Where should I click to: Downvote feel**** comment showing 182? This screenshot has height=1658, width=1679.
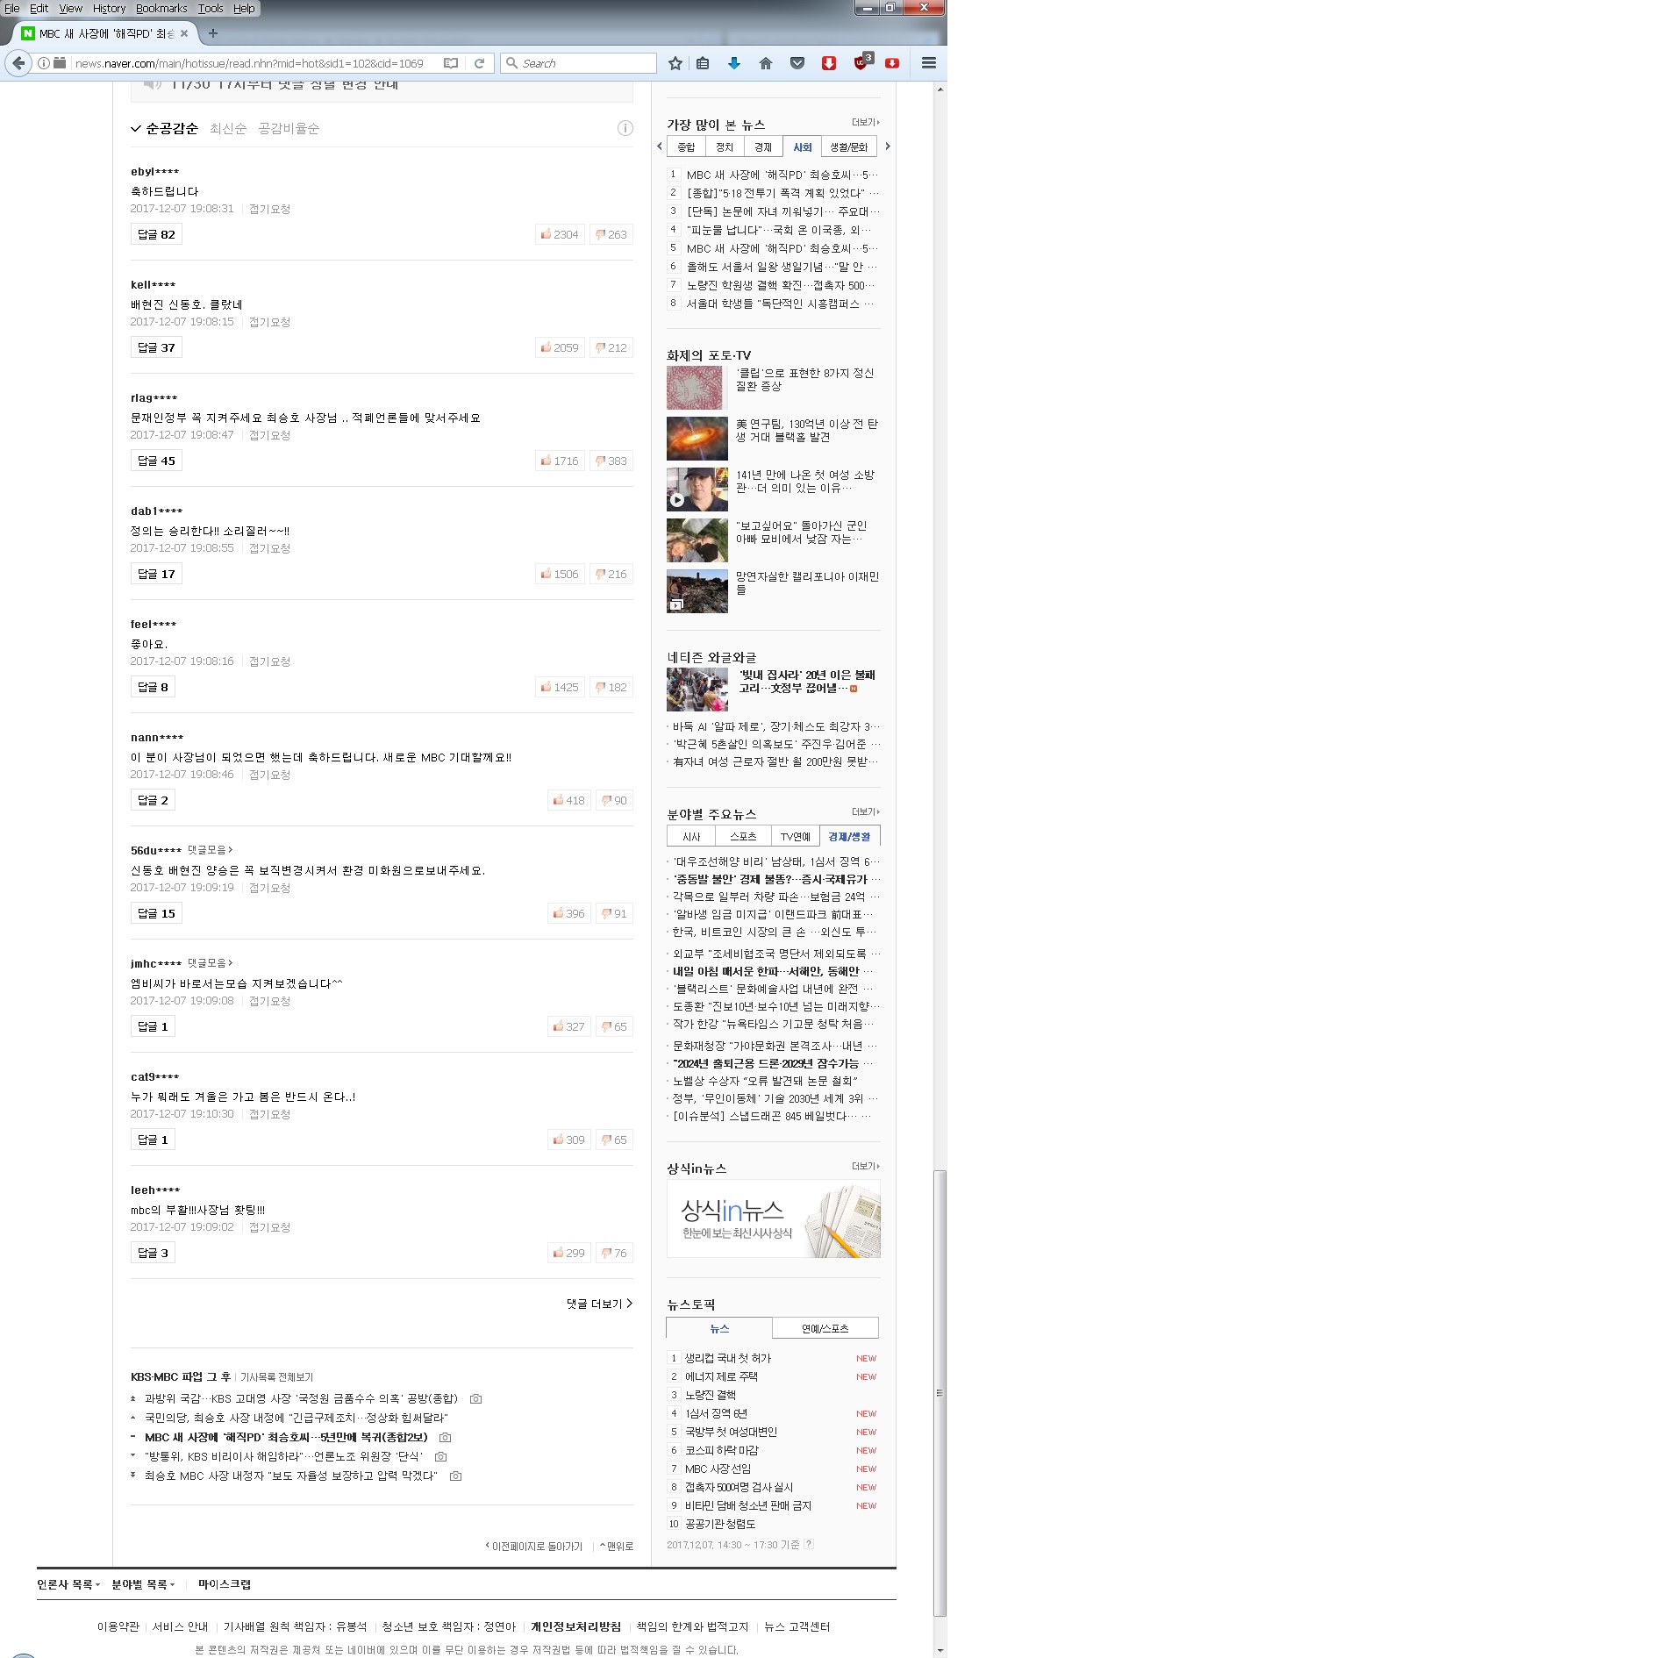pos(611,687)
